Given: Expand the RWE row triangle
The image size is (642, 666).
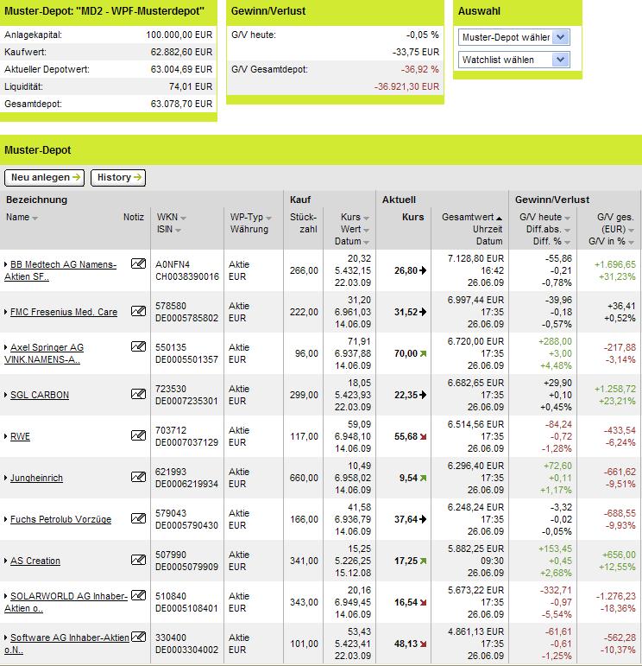Looking at the screenshot, I should pos(6,436).
